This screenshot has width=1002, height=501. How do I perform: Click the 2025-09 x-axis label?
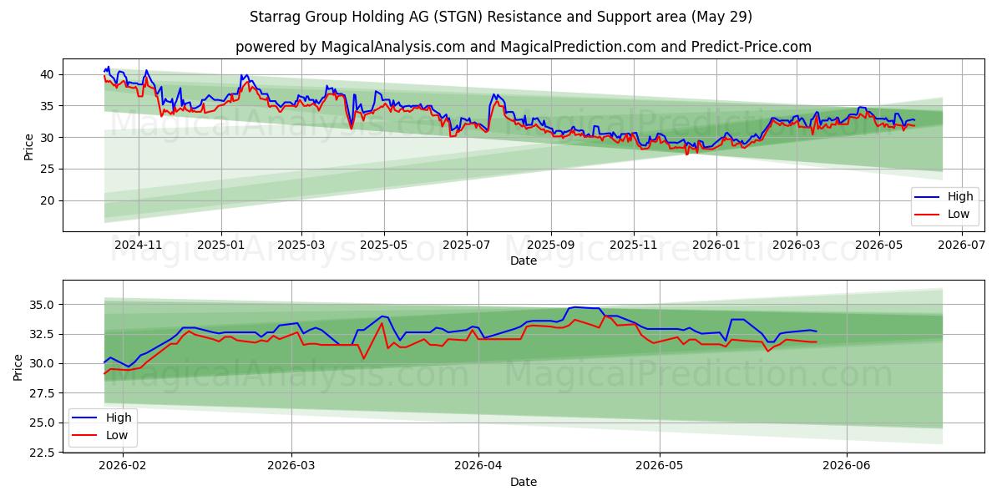(x=550, y=245)
